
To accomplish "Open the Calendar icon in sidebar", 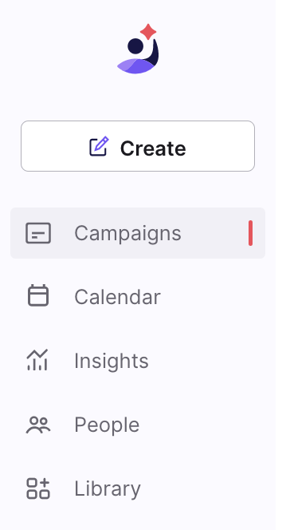I will (38, 296).
